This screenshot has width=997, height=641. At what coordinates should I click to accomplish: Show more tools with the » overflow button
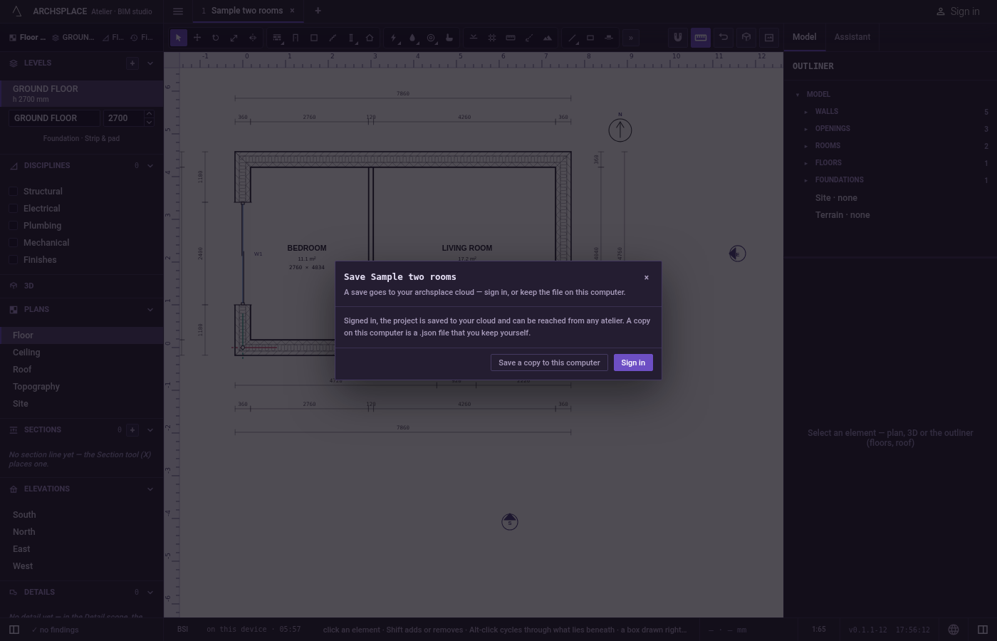tap(630, 38)
